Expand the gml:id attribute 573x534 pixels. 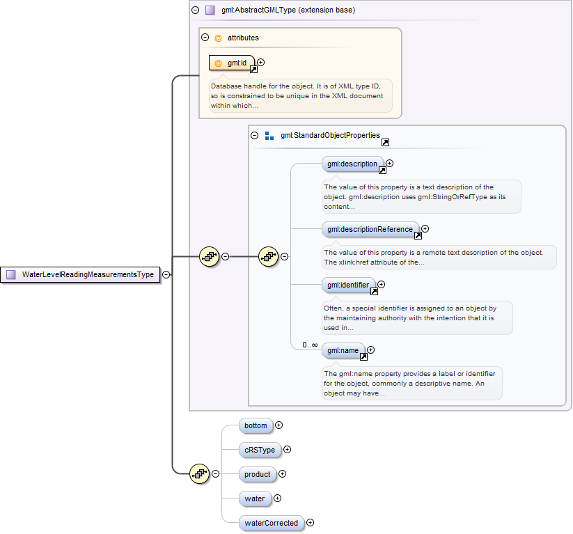pos(260,62)
